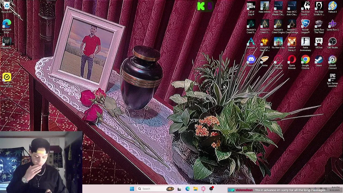Open Norton Security Ultra shortcut
The width and height of the screenshot is (343, 193).
pos(7,80)
